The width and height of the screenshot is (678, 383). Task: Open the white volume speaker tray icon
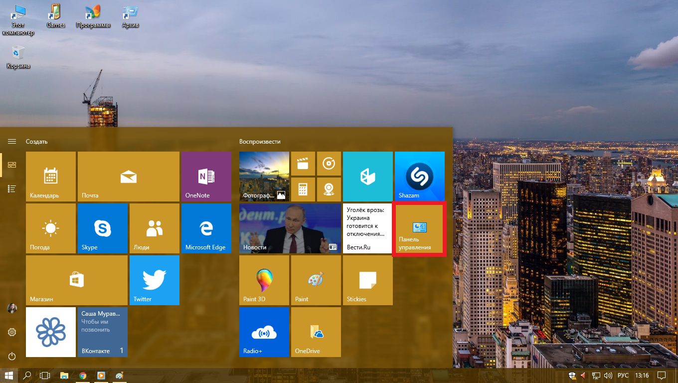coord(608,376)
